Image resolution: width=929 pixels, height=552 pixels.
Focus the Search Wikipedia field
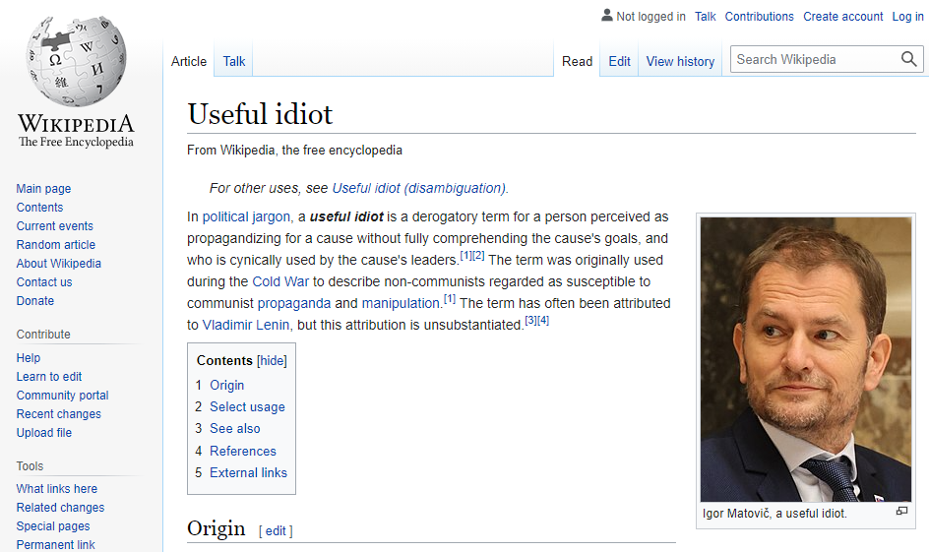pos(815,59)
